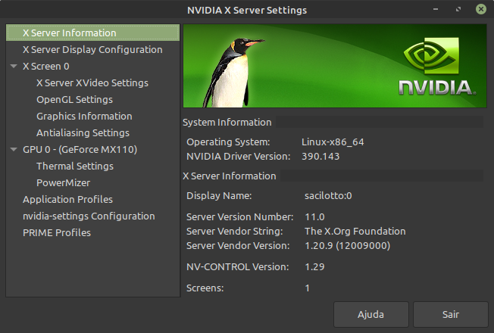
Task: Open Antialiasing Settings
Action: click(83, 133)
